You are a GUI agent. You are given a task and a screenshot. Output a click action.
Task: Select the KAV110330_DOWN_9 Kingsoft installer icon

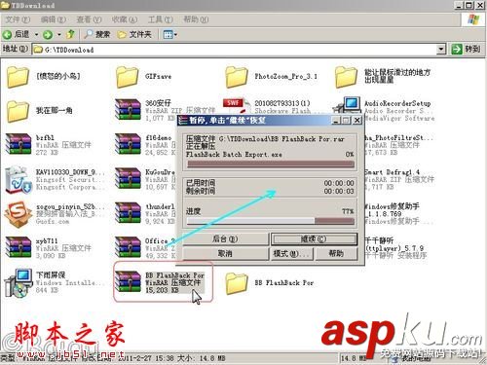(x=19, y=179)
